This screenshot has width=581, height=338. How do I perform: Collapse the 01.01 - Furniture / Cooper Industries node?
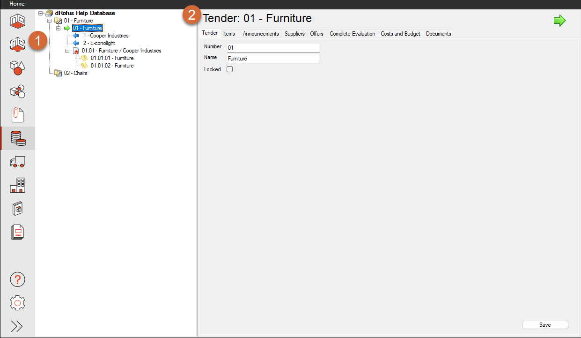pyautogui.click(x=67, y=51)
